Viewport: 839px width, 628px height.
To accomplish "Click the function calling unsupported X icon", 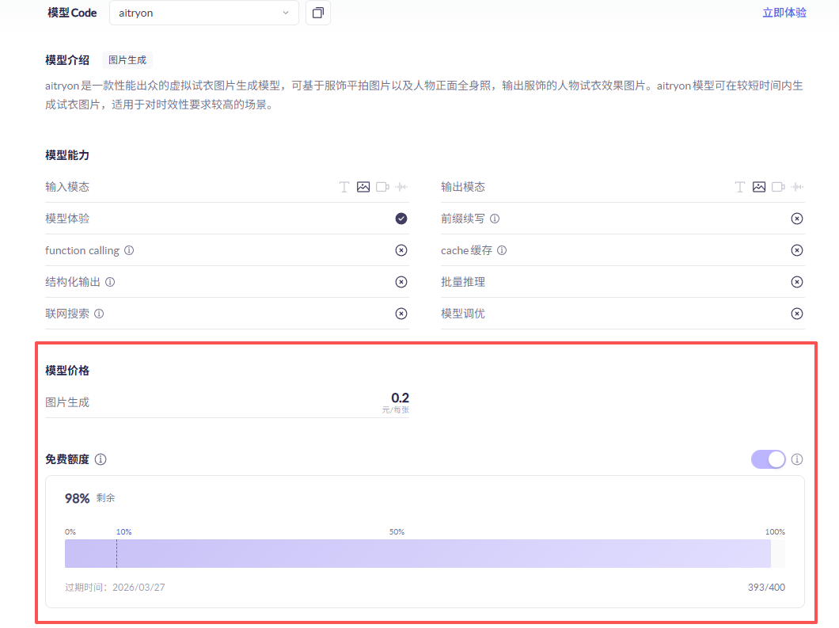I will [x=401, y=250].
